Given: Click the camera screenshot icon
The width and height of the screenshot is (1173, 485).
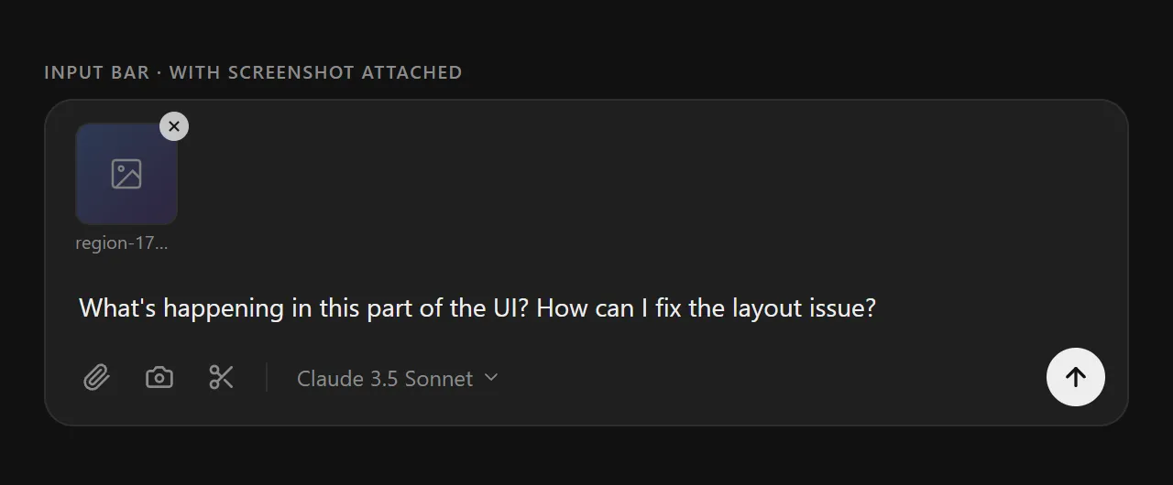Looking at the screenshot, I should coord(159,377).
